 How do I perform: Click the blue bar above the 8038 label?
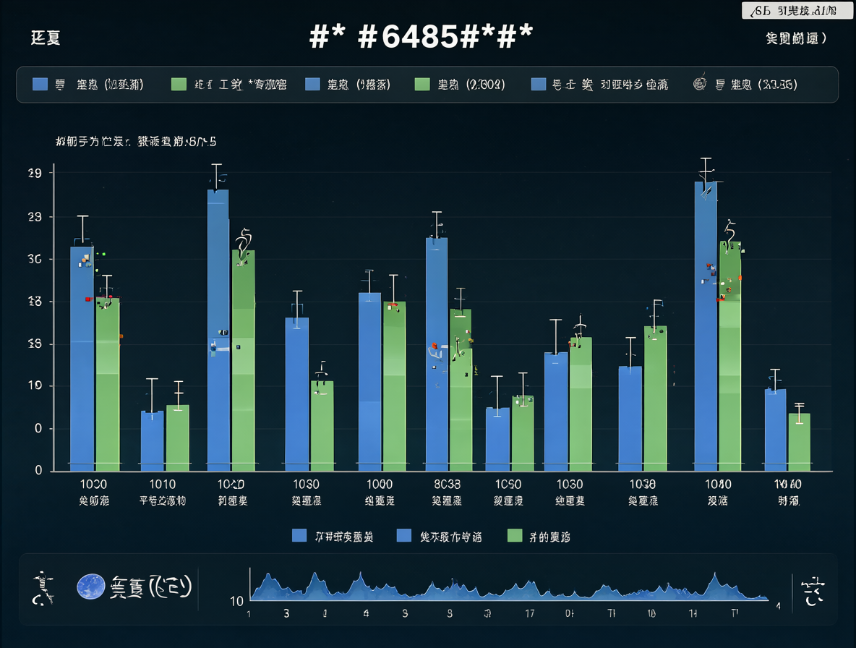tap(437, 354)
